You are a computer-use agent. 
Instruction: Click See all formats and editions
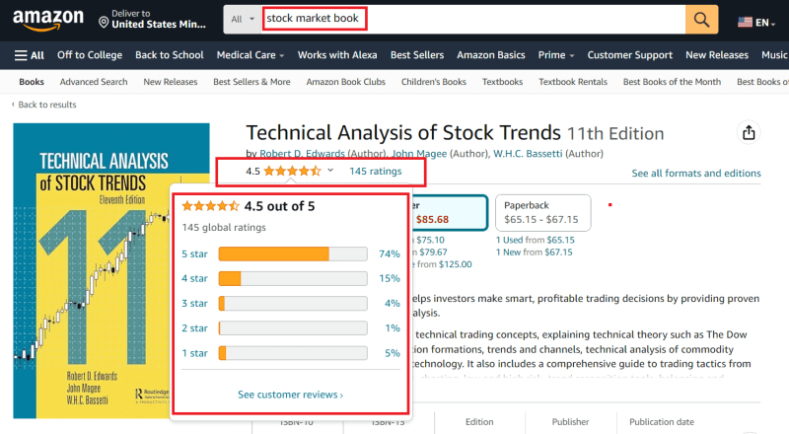(696, 173)
